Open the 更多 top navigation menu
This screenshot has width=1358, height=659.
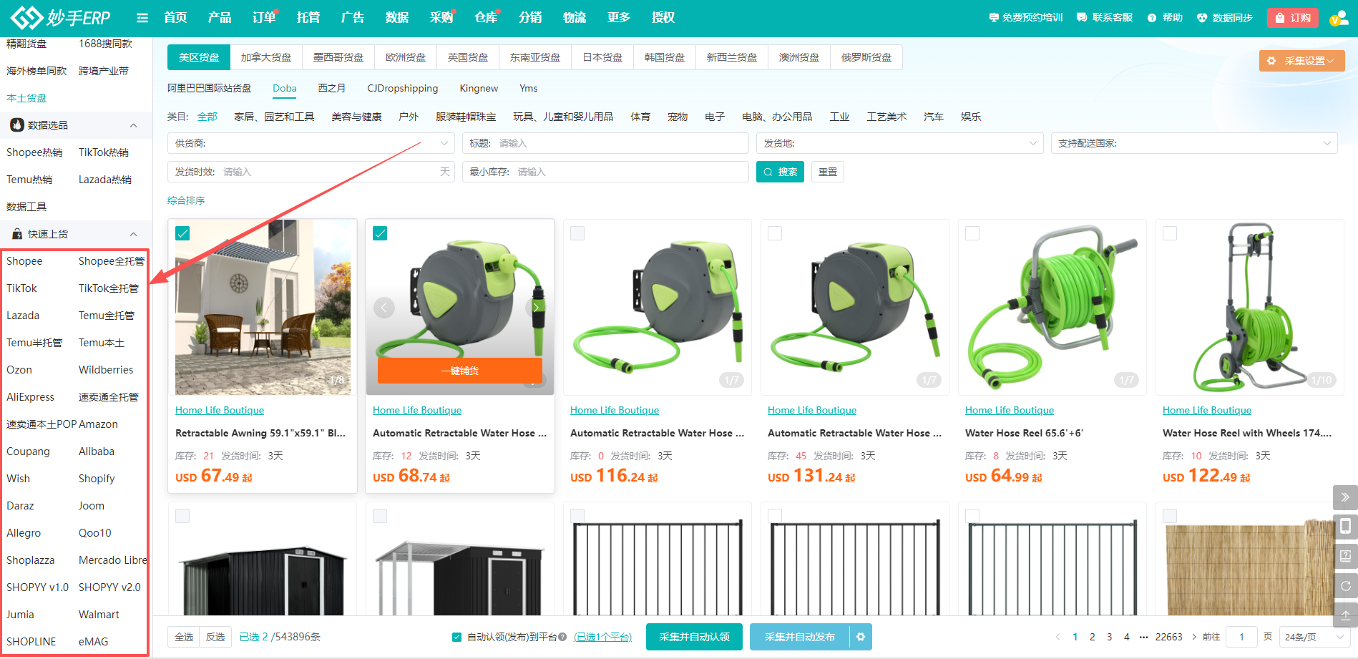click(619, 18)
